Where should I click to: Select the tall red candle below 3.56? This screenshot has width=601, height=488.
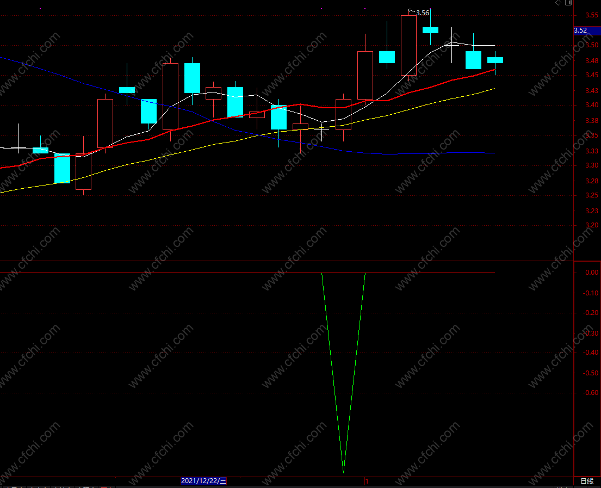point(408,45)
